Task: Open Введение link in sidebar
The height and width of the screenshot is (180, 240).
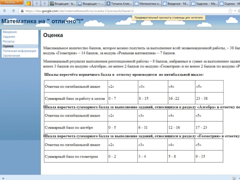Action: coord(10,32)
